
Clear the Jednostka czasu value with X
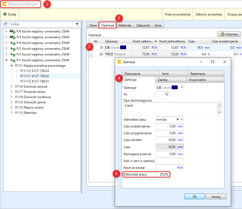(178, 119)
